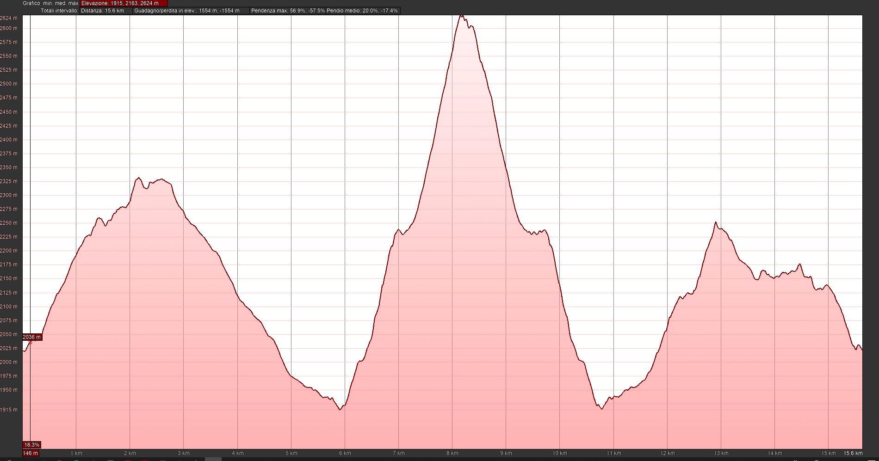Click the 2624 m summit peak on profile
Image resolution: width=879 pixels, height=461 pixels.
tap(461, 16)
